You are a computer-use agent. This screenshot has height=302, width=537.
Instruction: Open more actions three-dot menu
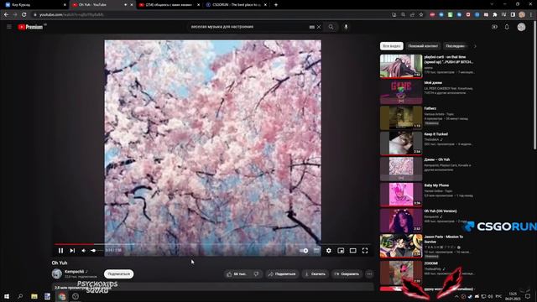click(x=369, y=274)
